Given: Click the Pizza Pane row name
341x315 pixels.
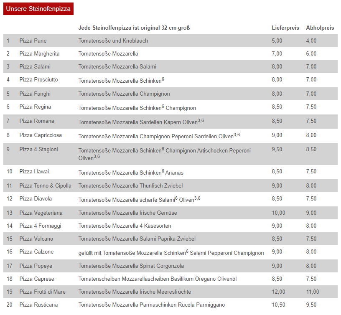Looking at the screenshot, I should point(33,41).
